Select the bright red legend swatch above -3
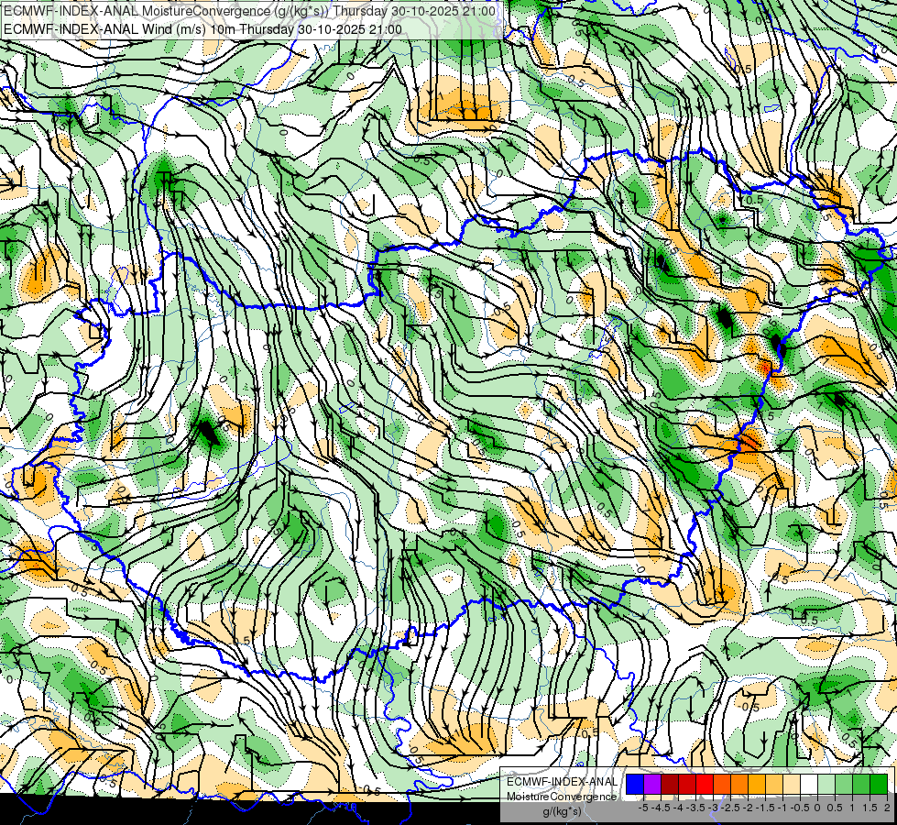 (x=705, y=785)
